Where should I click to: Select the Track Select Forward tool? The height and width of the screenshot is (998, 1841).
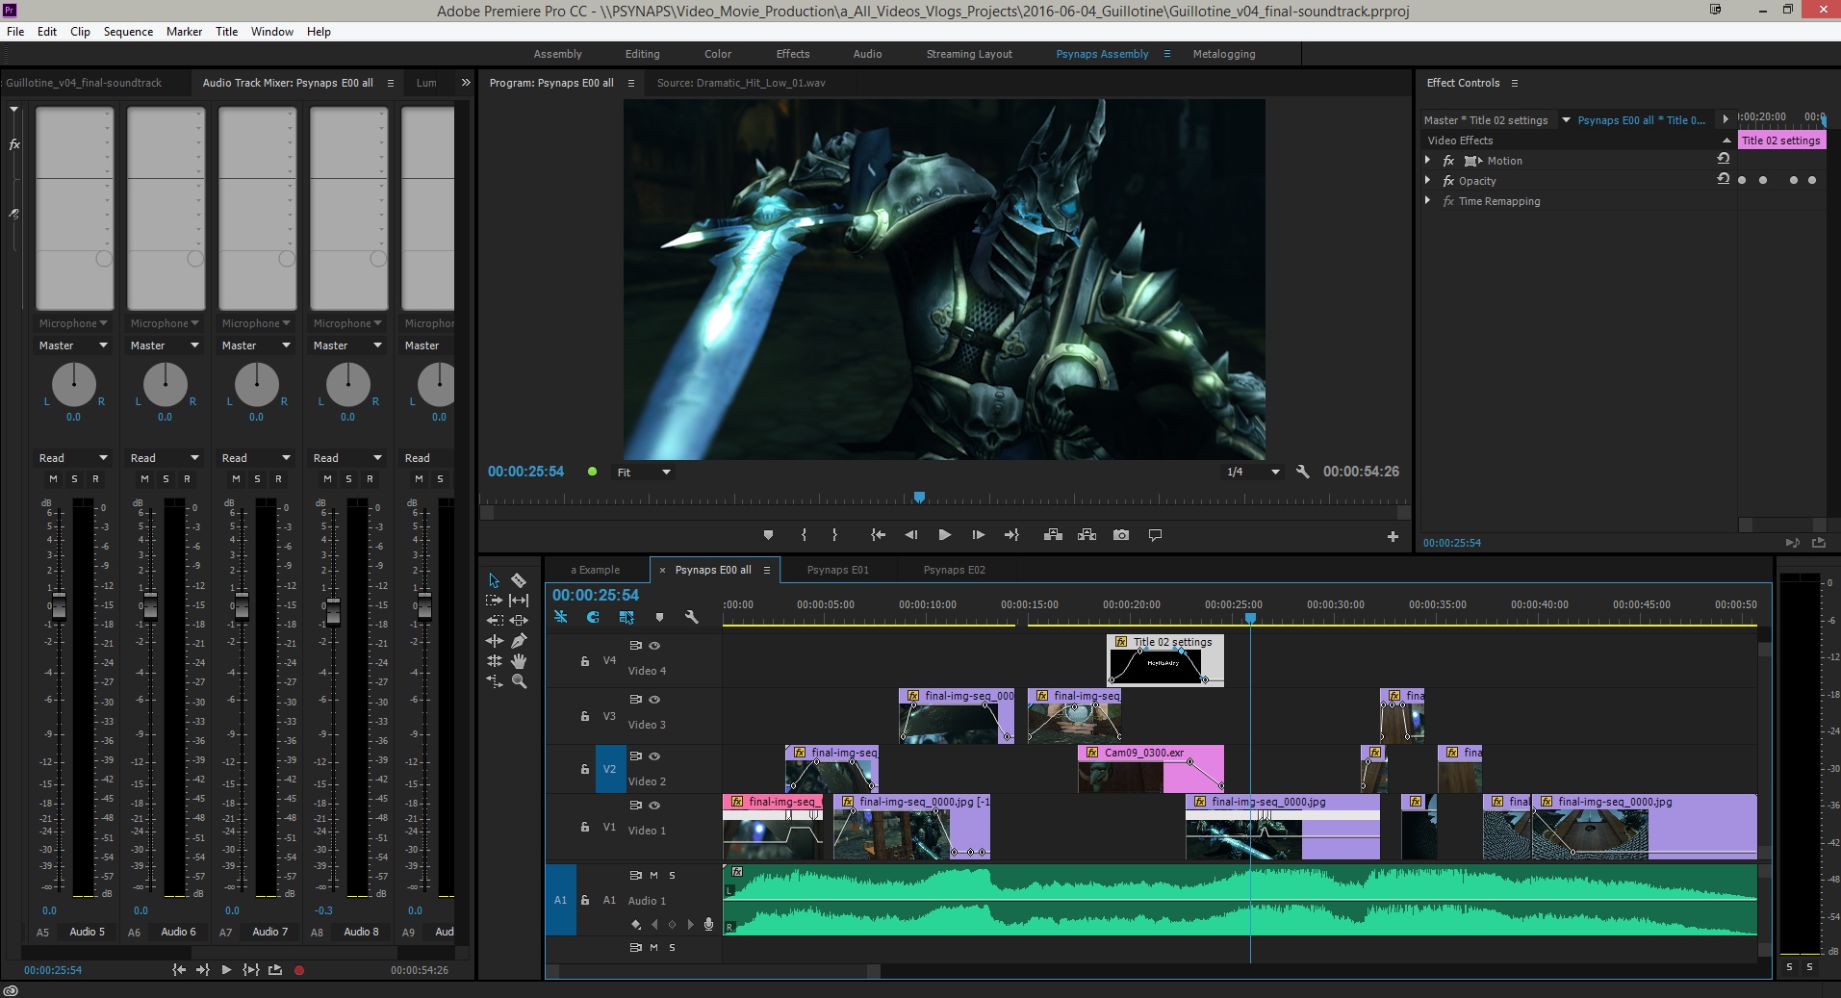coord(494,600)
